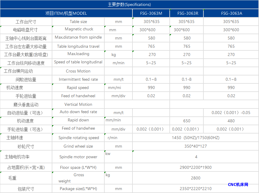Image resolution: width=259 pixels, height=193 pixels.
Task: Click the CNC机床网 watermark link
Action: [238, 184]
